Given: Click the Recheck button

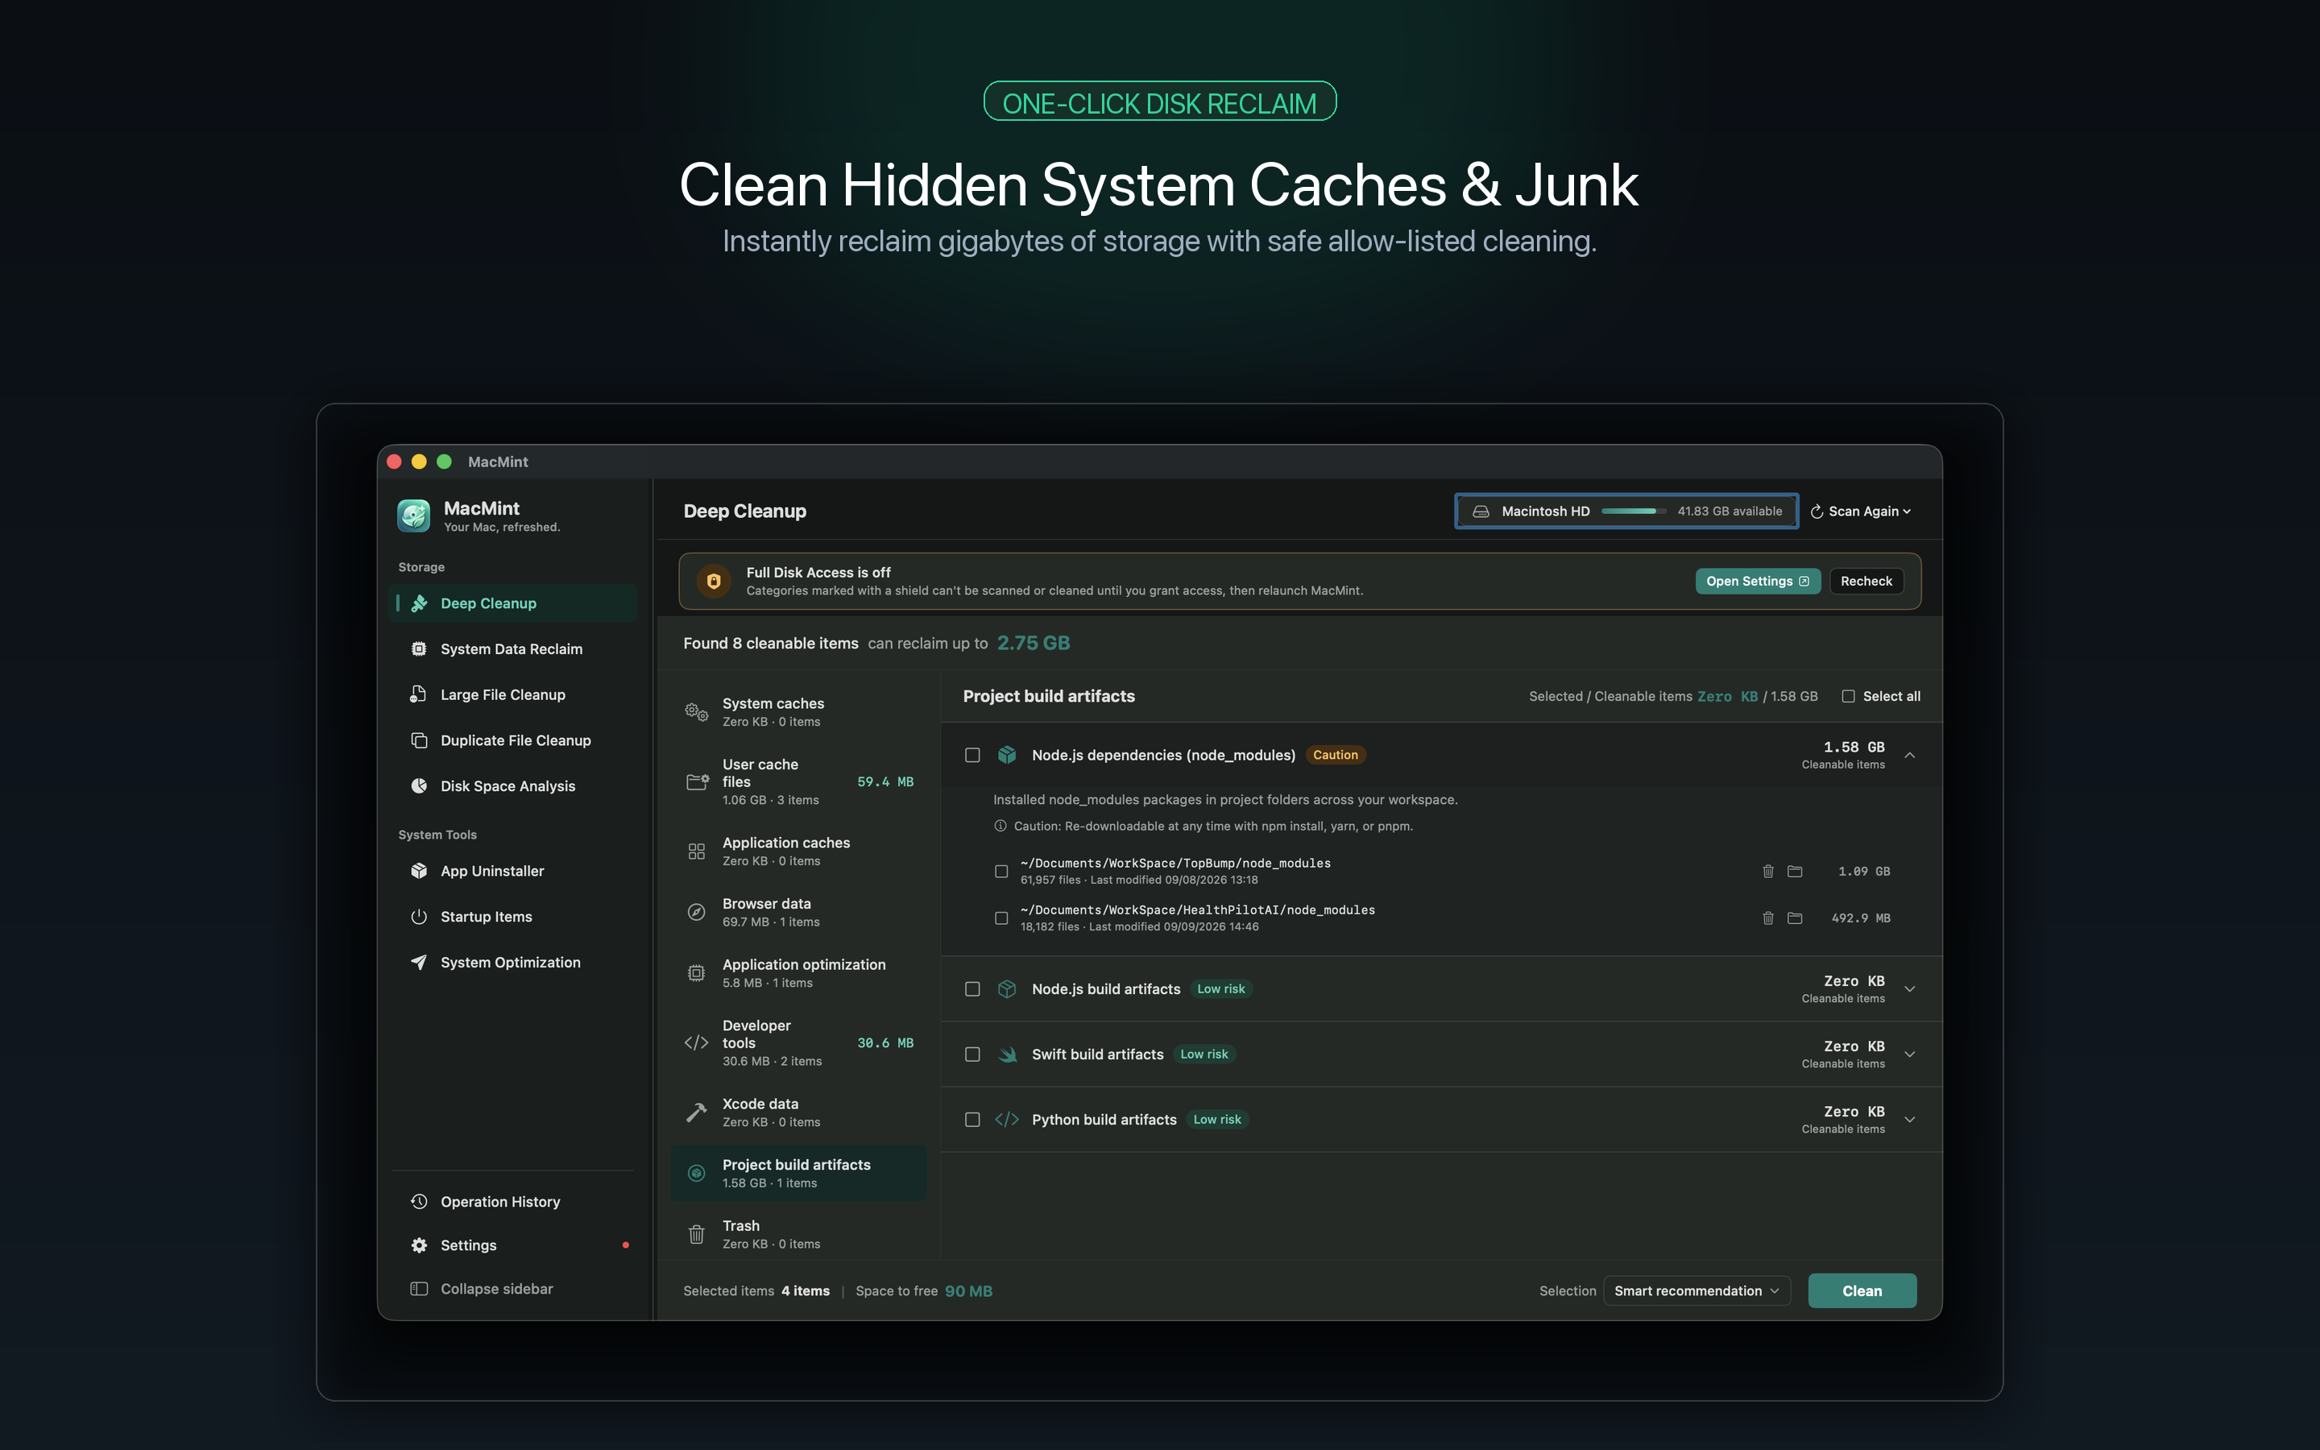Looking at the screenshot, I should (x=1866, y=581).
